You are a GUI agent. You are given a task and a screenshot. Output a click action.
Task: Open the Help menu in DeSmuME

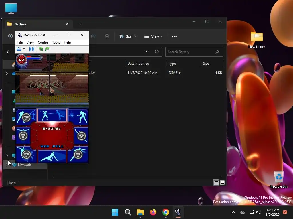pos(67,42)
